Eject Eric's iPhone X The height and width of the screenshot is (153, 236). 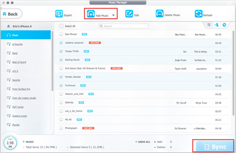8,26
